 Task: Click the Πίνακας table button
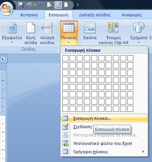tap(69, 33)
